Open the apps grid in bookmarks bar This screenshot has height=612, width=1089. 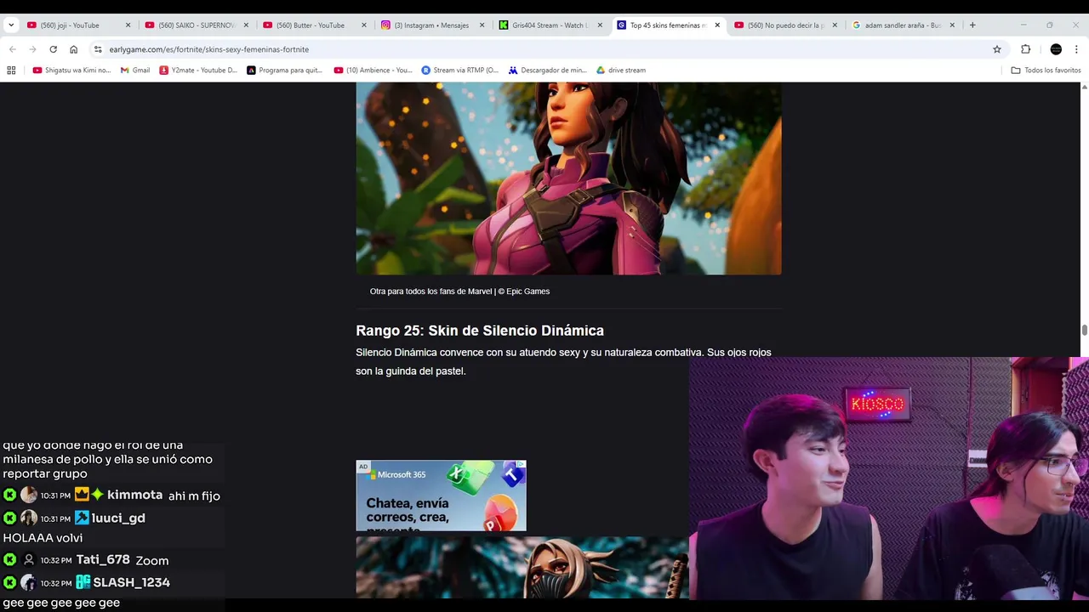click(11, 71)
